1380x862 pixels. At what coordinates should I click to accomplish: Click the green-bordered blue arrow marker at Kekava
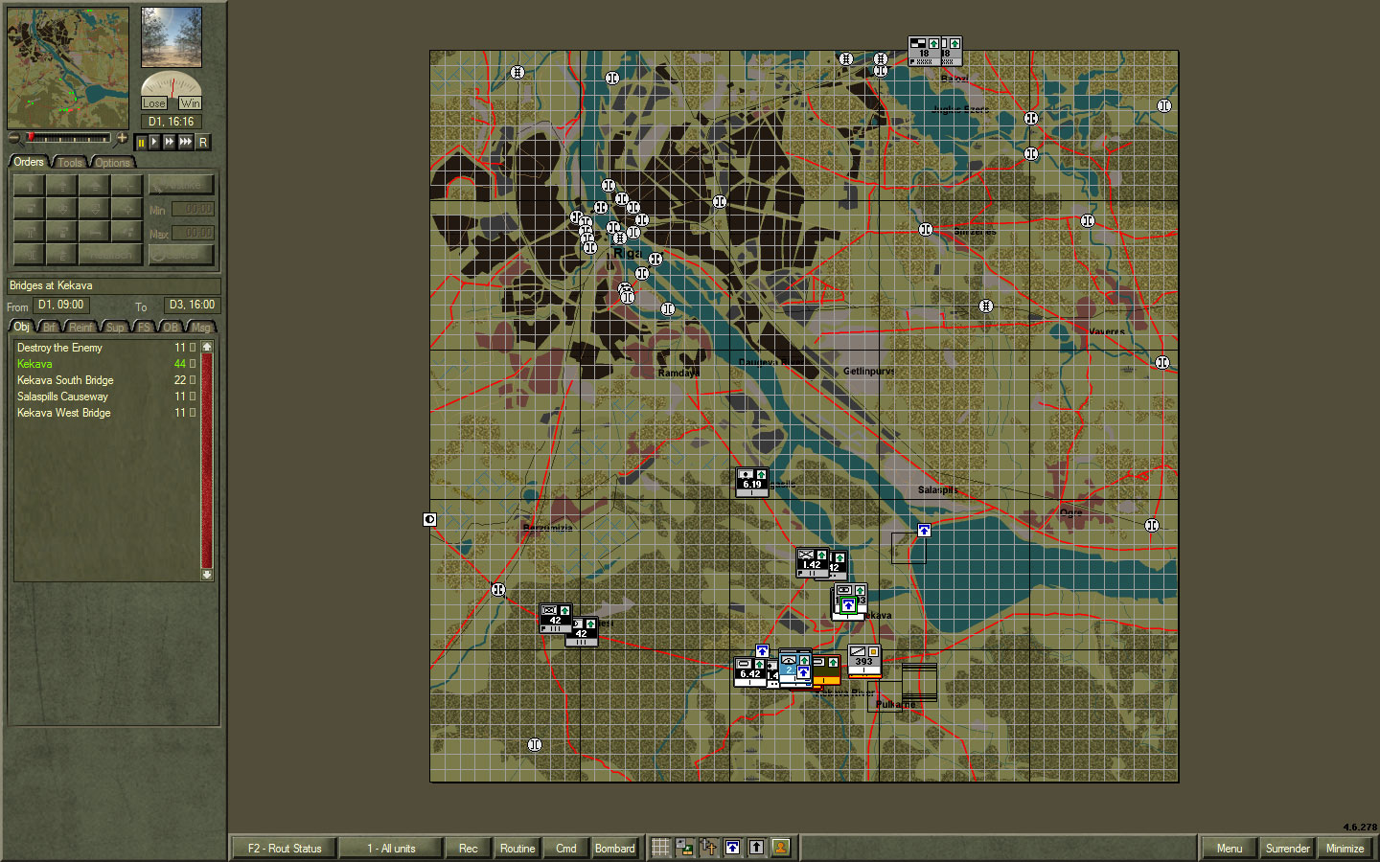(848, 604)
